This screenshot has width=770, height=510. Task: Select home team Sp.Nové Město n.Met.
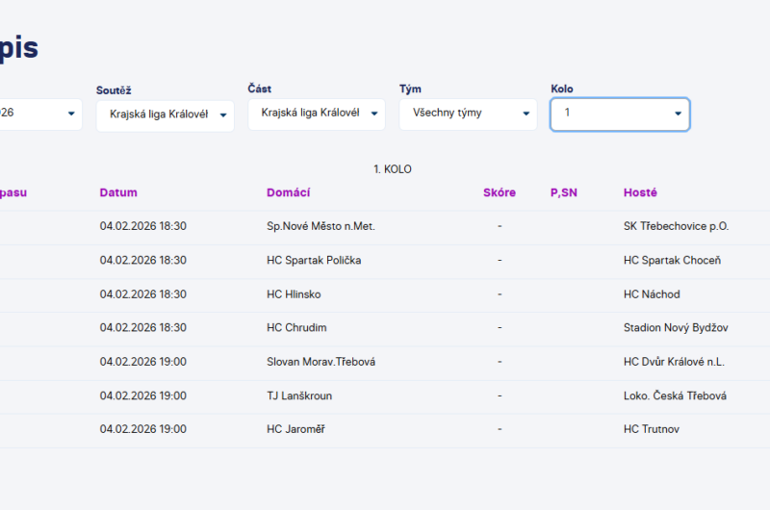(321, 226)
